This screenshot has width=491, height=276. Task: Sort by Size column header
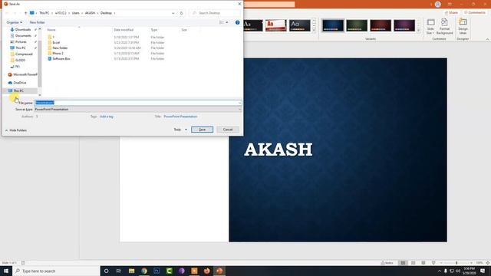point(184,30)
